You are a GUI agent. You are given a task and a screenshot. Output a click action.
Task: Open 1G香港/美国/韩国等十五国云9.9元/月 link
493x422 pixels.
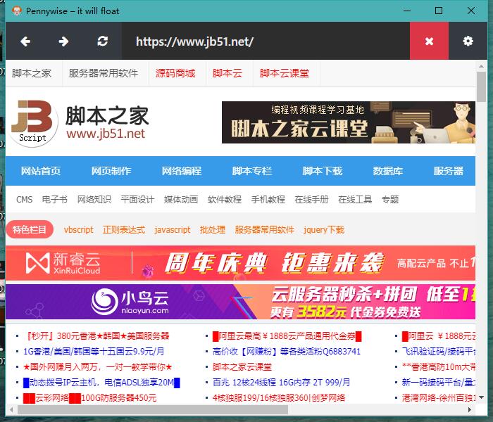point(94,352)
